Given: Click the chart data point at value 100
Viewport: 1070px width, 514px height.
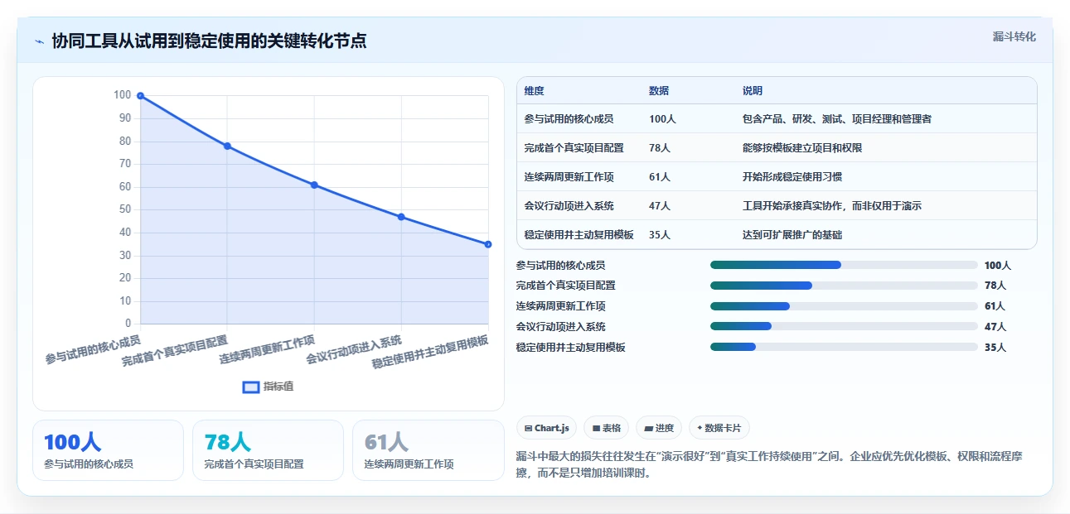Looking at the screenshot, I should (x=141, y=96).
